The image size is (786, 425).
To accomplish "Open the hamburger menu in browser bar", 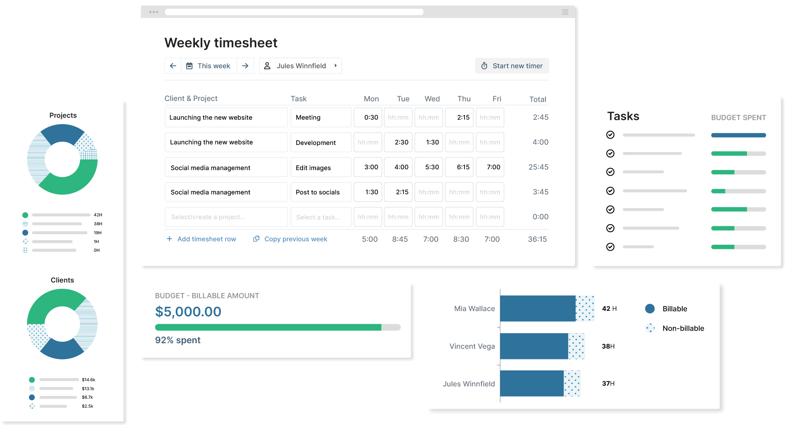I will [565, 12].
